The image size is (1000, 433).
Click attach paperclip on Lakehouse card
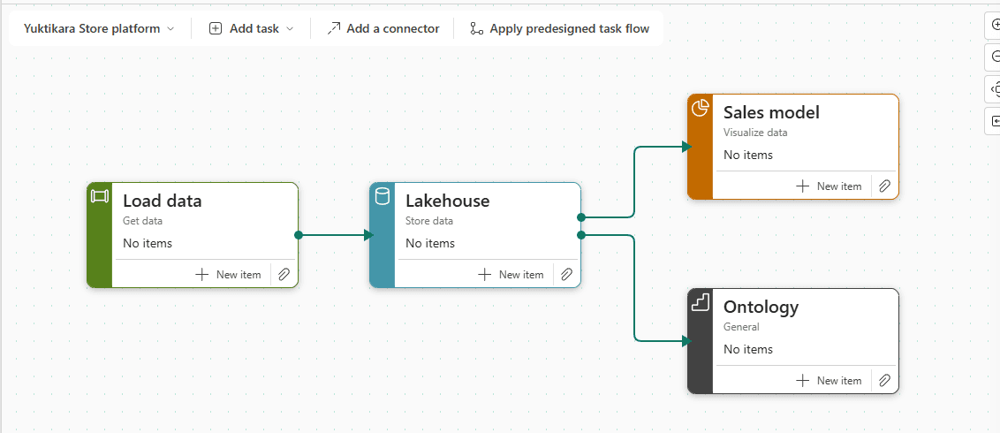click(x=566, y=275)
